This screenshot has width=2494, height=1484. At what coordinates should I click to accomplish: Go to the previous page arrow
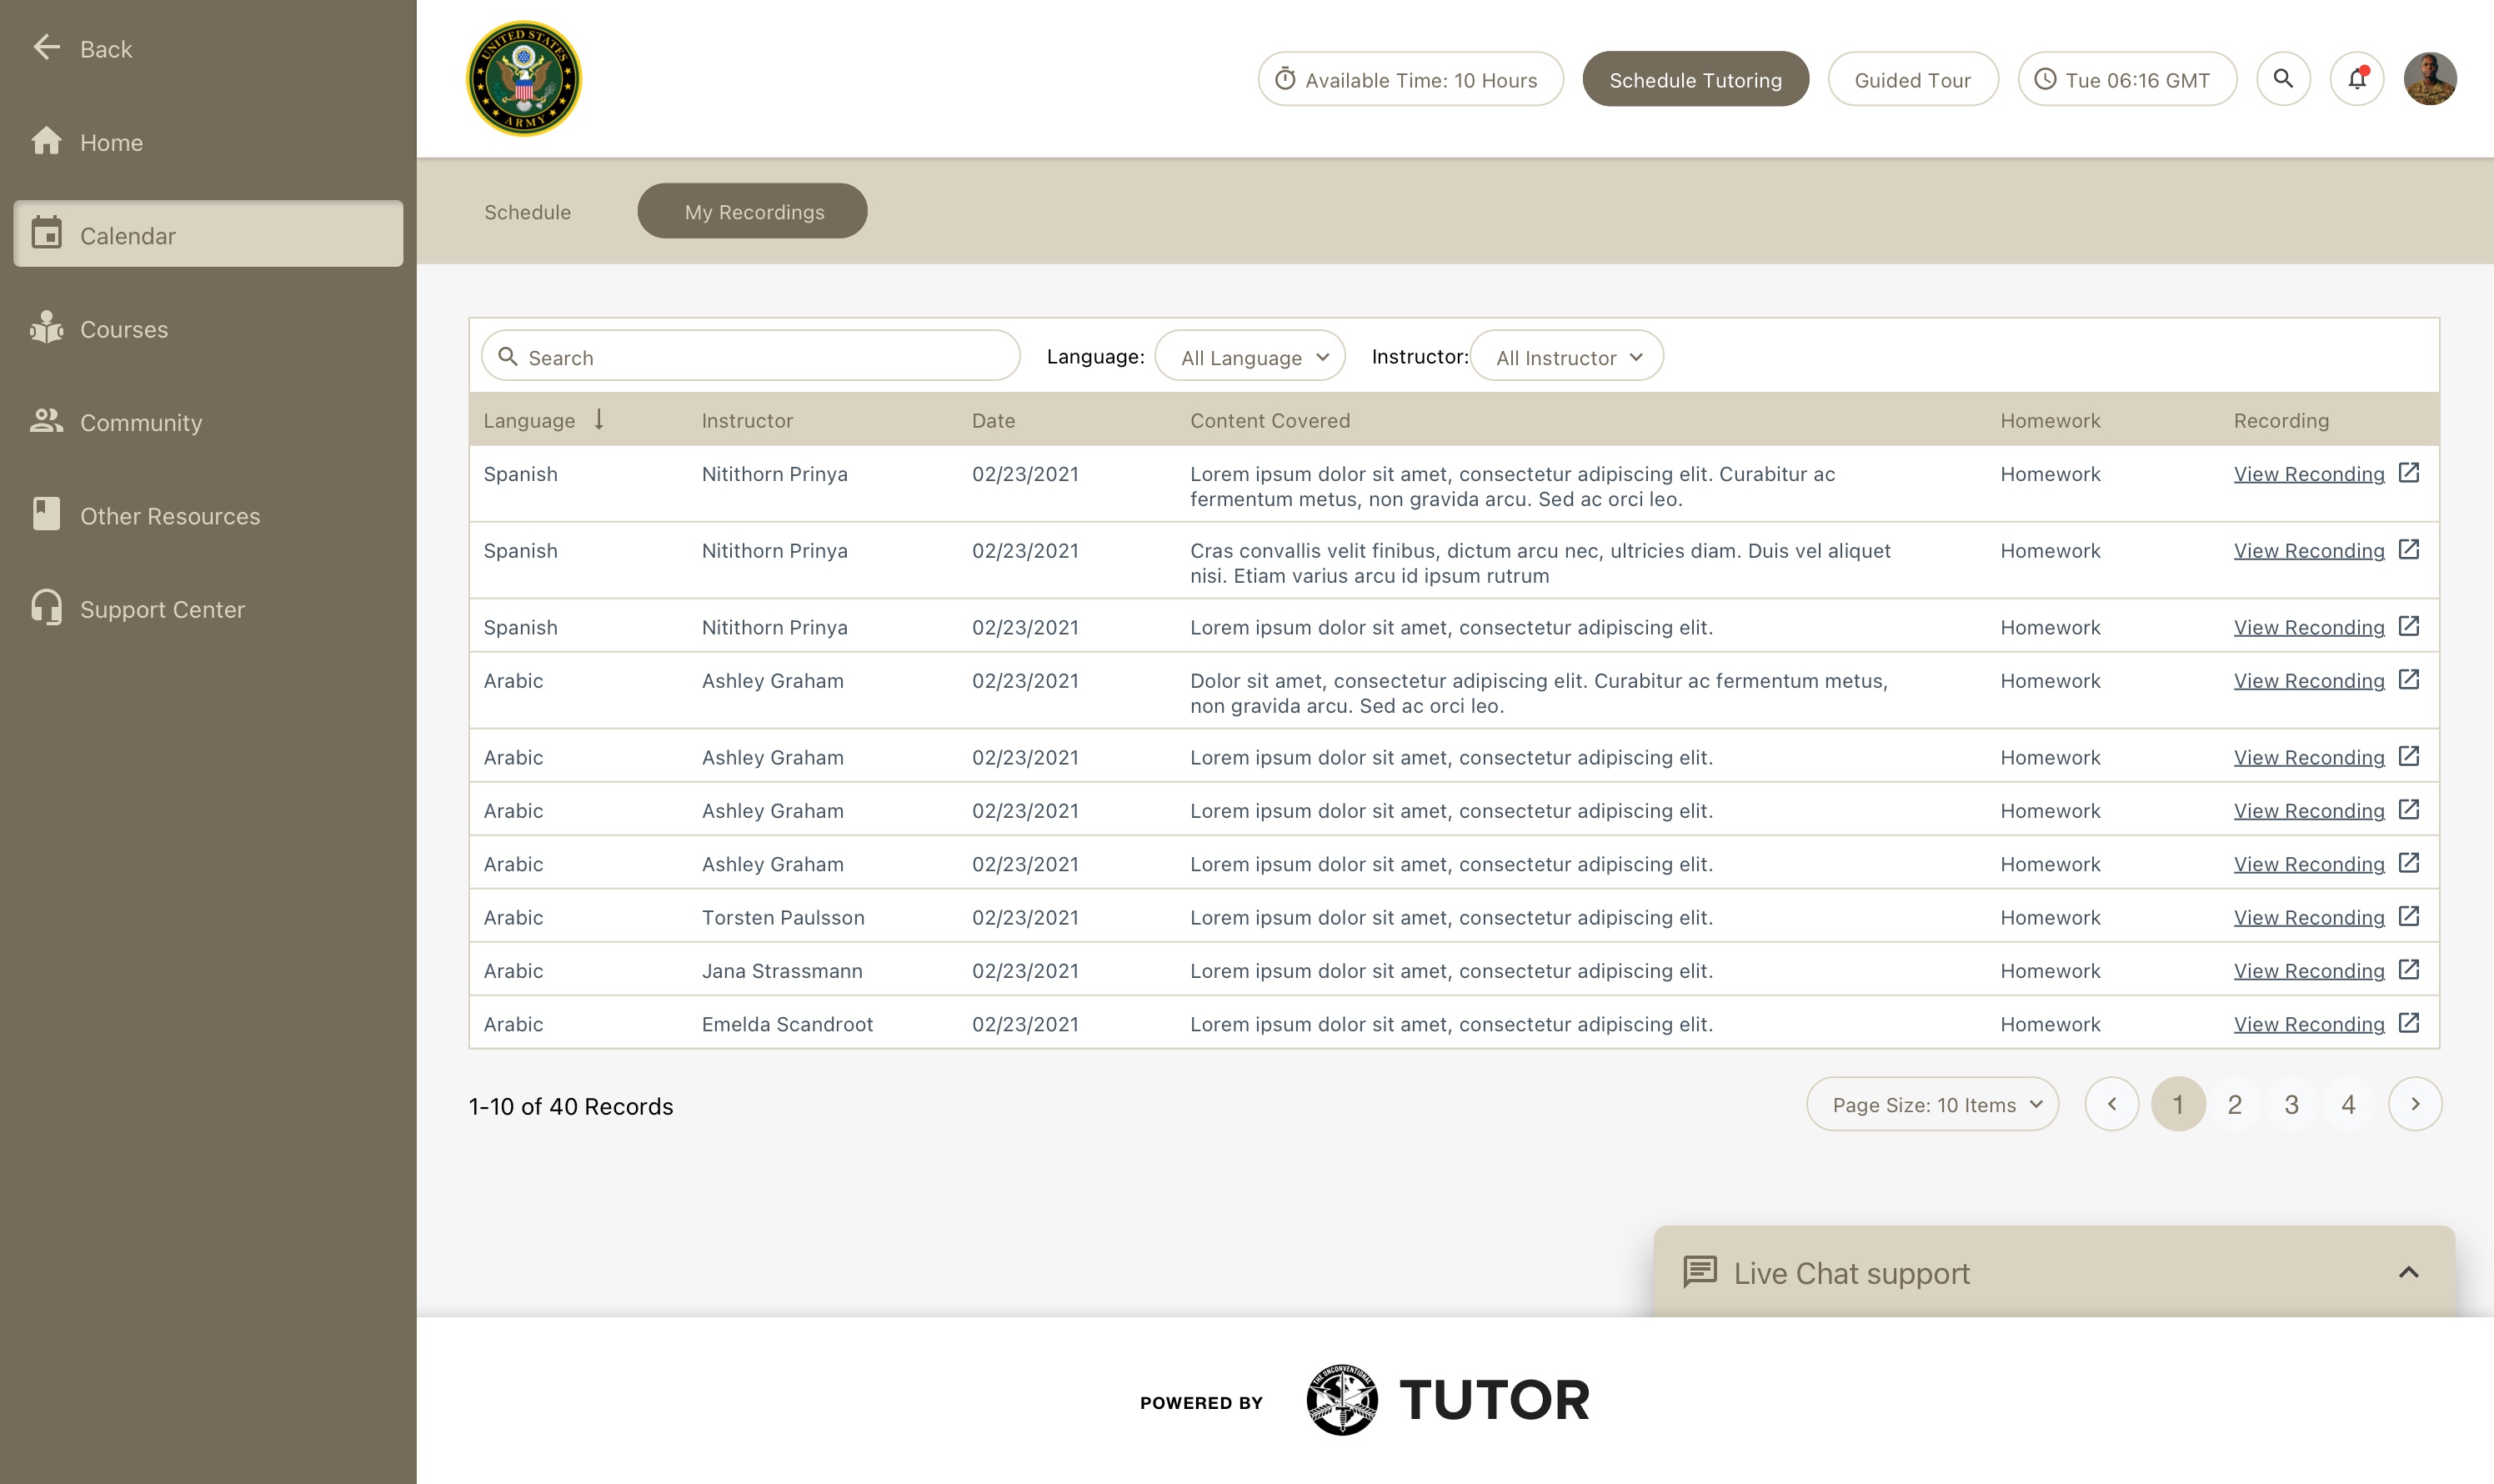point(2111,1104)
